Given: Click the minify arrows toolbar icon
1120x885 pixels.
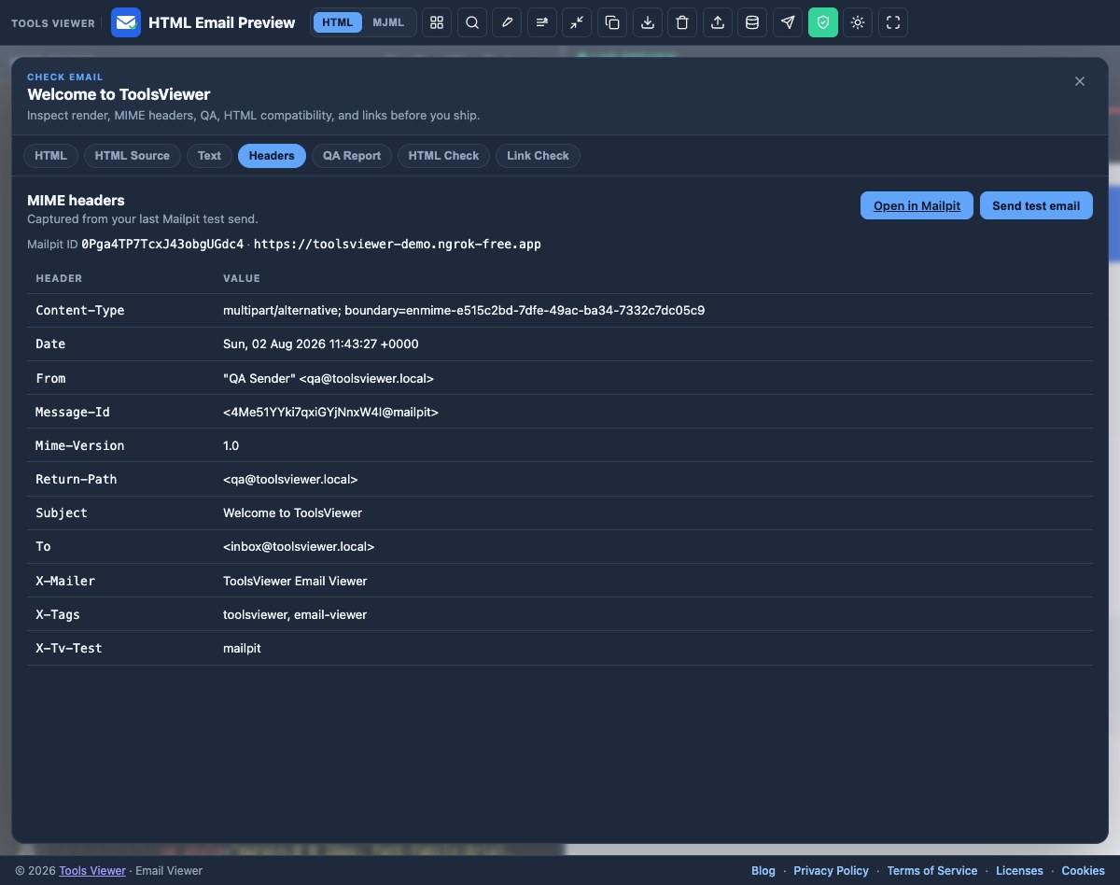Looking at the screenshot, I should click(x=577, y=22).
